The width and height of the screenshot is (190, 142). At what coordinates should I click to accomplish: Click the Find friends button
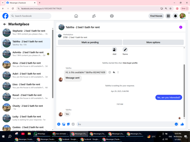pyautogui.click(x=156, y=16)
